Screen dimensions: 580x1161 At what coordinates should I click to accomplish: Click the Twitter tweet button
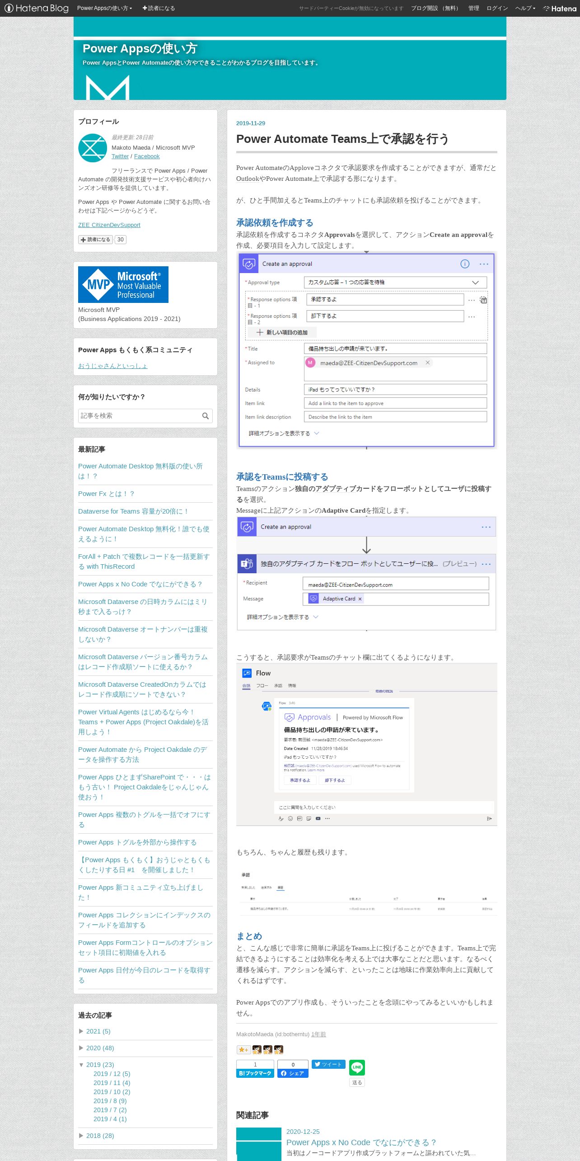pyautogui.click(x=328, y=1064)
